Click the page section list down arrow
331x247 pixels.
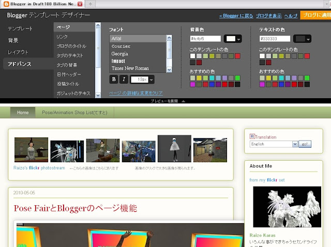click(x=98, y=95)
